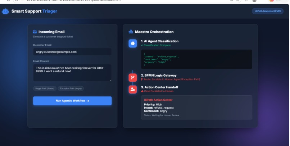Click the 'Case Escalated to Human' text
The width and height of the screenshot is (290, 146).
tap(159, 91)
